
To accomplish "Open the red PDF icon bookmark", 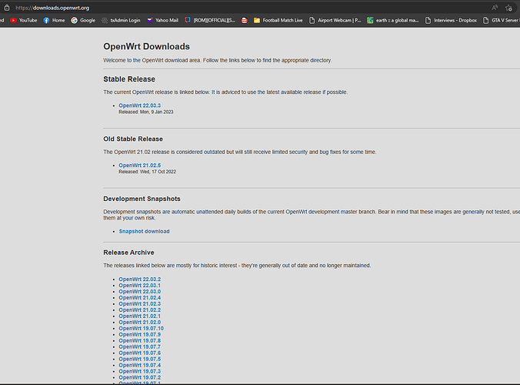I will point(245,21).
